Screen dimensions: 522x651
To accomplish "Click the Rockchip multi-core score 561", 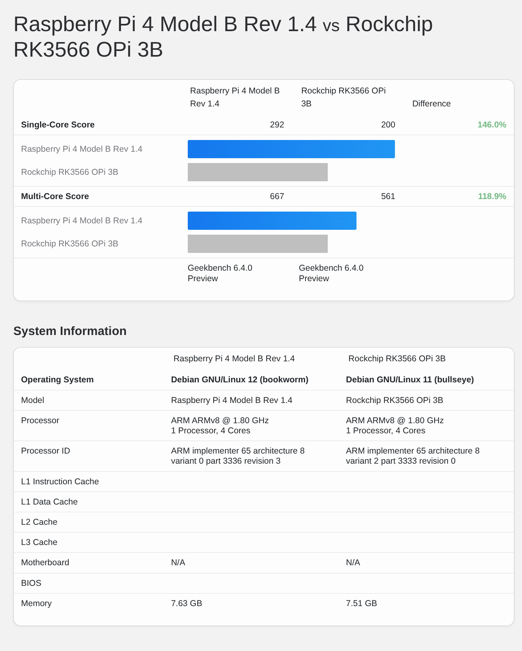I will pos(388,196).
